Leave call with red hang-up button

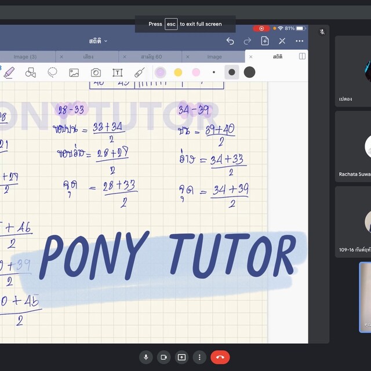point(220,357)
